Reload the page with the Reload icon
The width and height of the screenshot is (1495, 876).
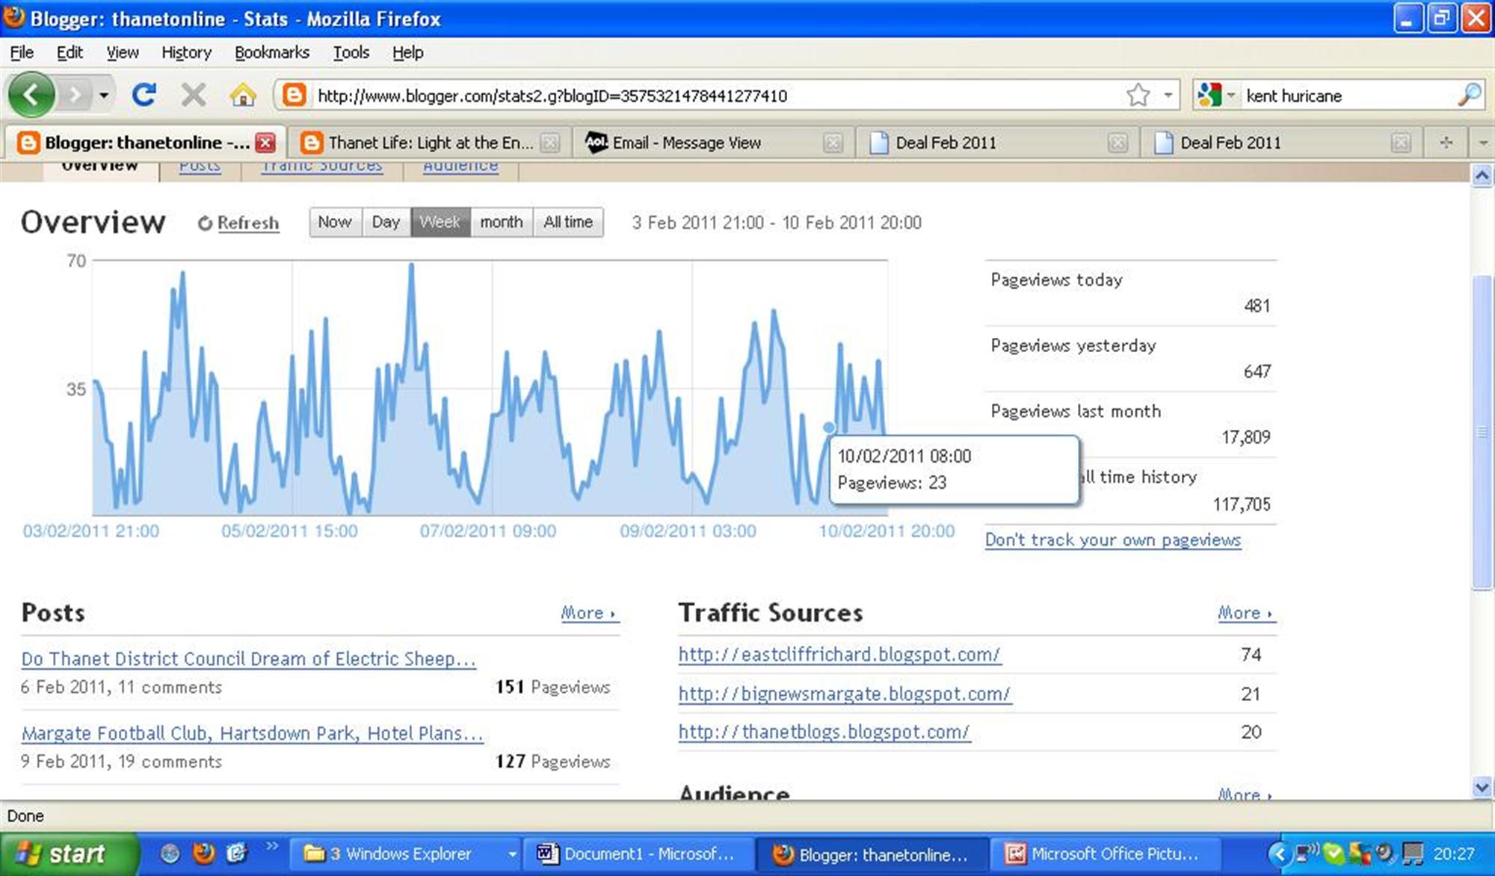click(144, 95)
